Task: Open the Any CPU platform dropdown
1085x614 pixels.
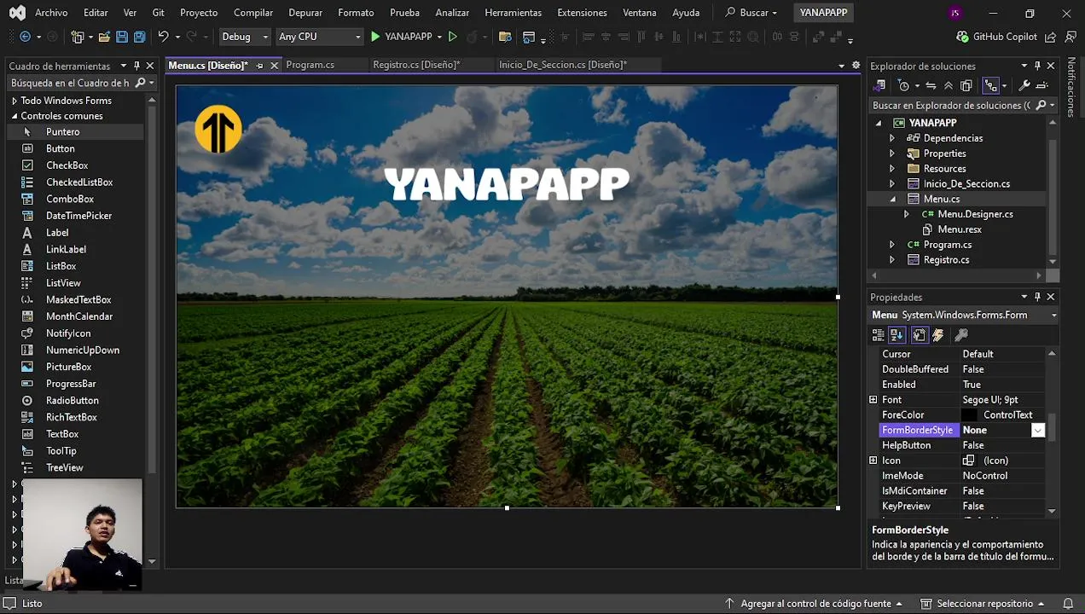Action: pos(320,37)
